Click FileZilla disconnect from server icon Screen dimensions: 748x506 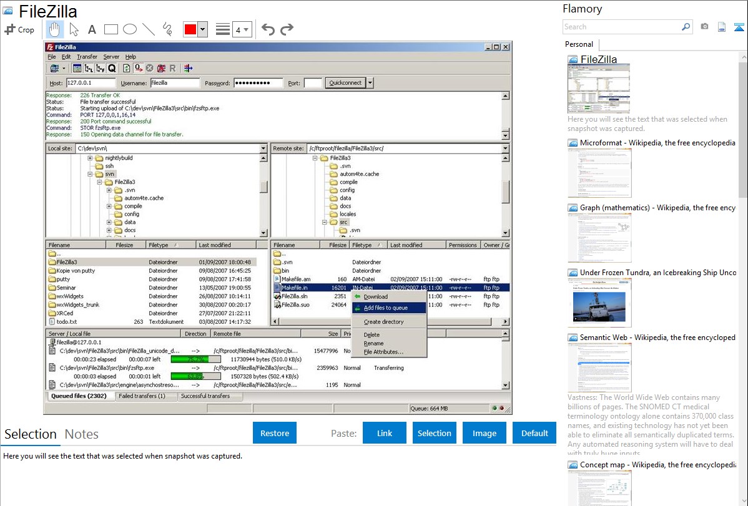point(161,68)
